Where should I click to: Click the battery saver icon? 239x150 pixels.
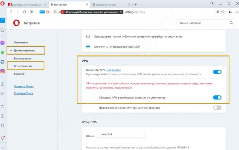[x=230, y=12]
